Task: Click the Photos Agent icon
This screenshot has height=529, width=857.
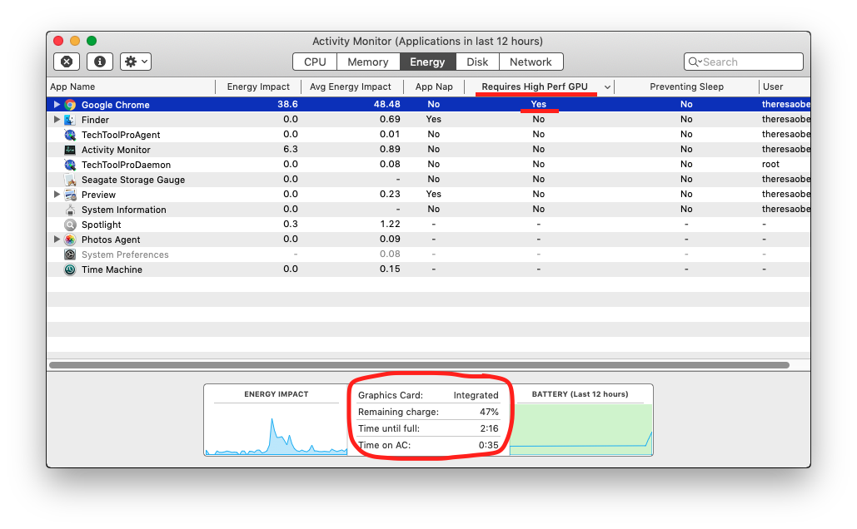Action: click(x=70, y=240)
